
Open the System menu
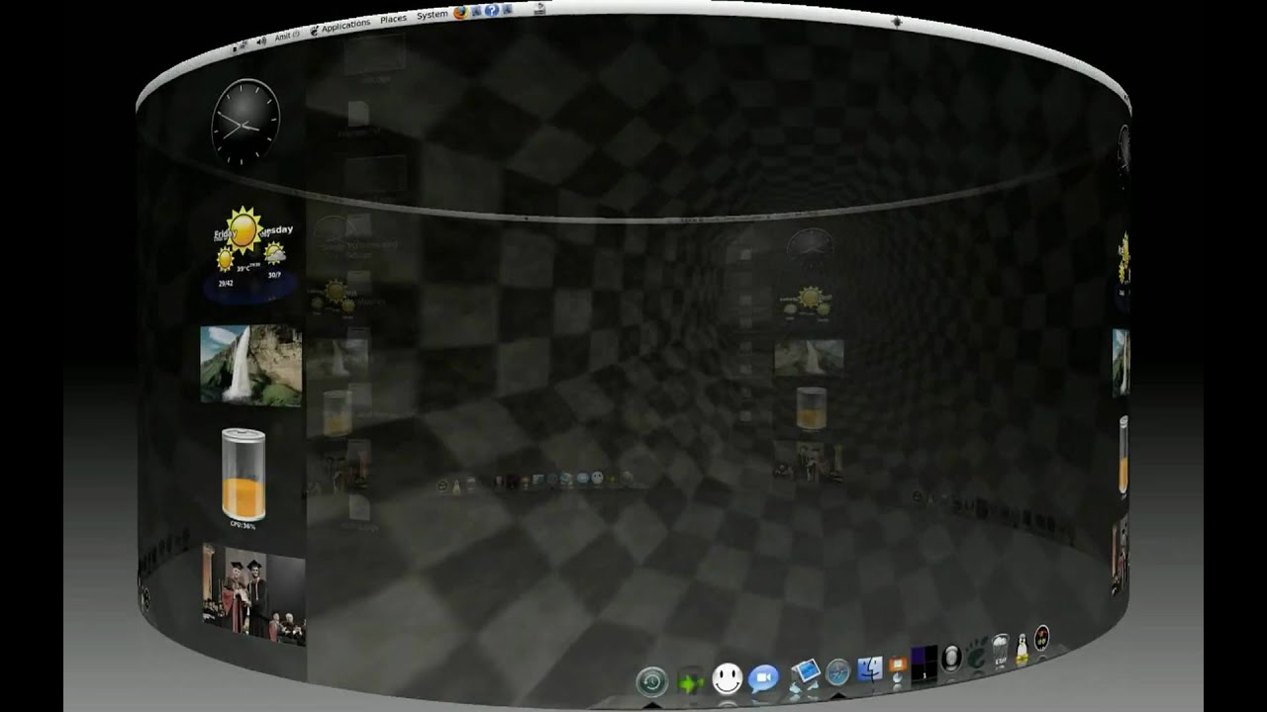433,15
